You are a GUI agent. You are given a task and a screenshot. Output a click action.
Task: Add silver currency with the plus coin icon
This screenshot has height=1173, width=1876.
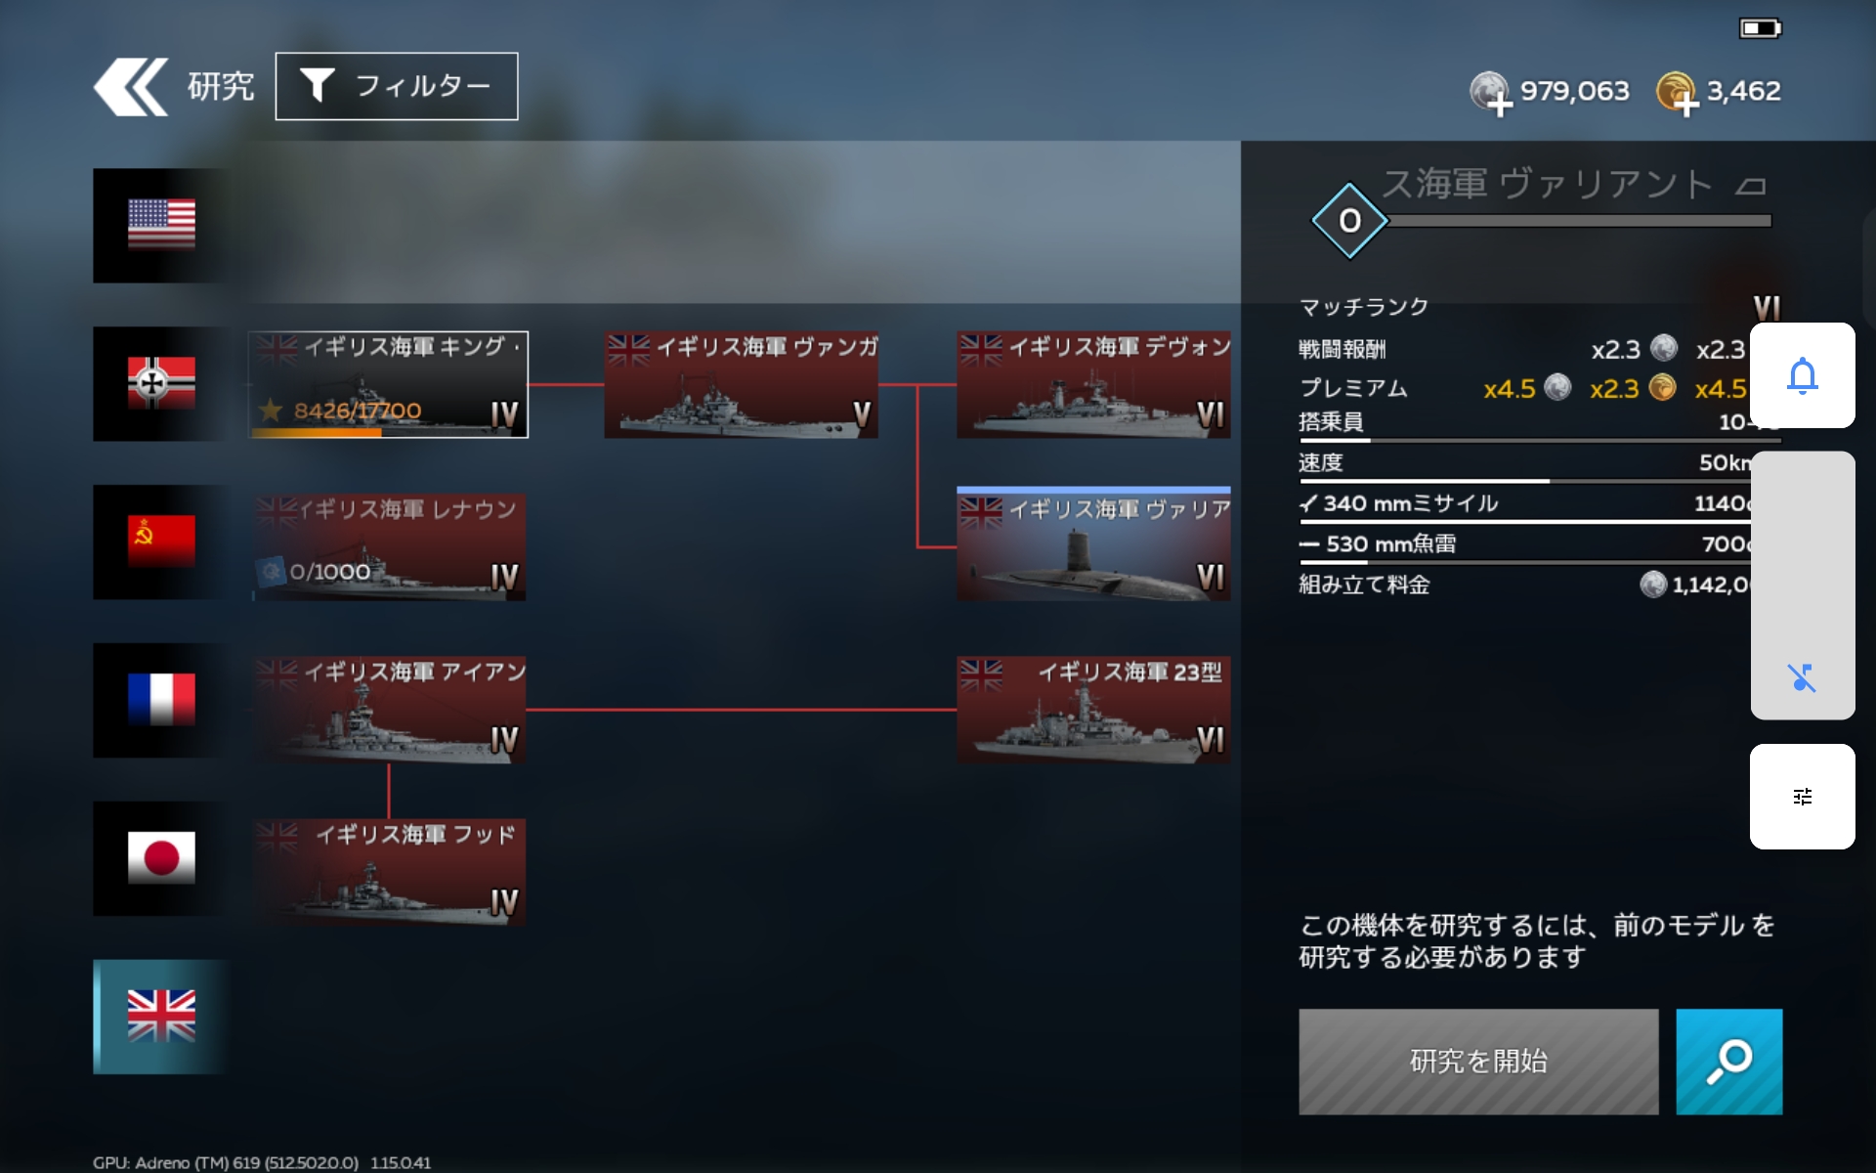pyautogui.click(x=1491, y=94)
